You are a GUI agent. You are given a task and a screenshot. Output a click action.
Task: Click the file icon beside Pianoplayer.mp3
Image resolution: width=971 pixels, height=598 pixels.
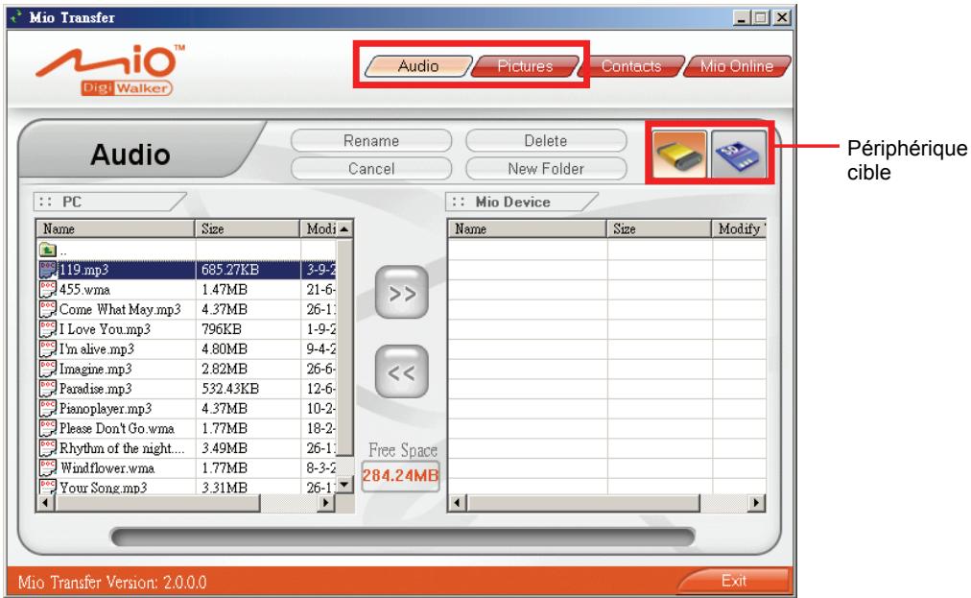[x=48, y=408]
